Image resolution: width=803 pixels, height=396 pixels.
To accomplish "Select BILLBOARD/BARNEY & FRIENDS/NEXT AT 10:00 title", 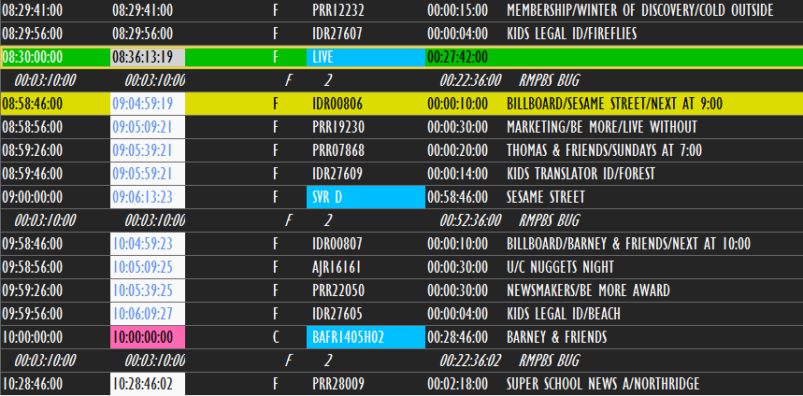I will point(628,244).
